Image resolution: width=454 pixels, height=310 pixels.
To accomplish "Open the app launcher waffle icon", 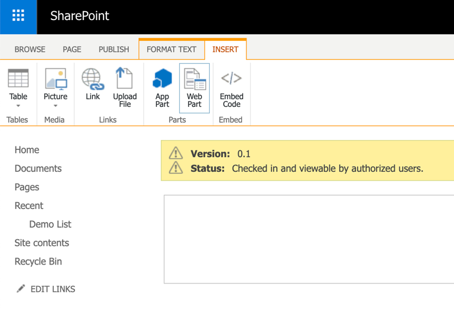I will click(18, 15).
